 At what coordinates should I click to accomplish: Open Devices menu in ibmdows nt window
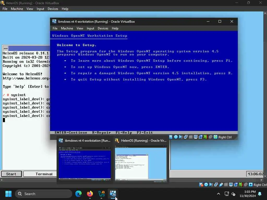103,28
